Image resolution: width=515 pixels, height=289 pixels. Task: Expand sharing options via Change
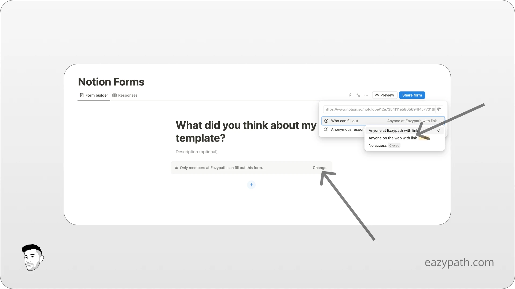coord(319,168)
